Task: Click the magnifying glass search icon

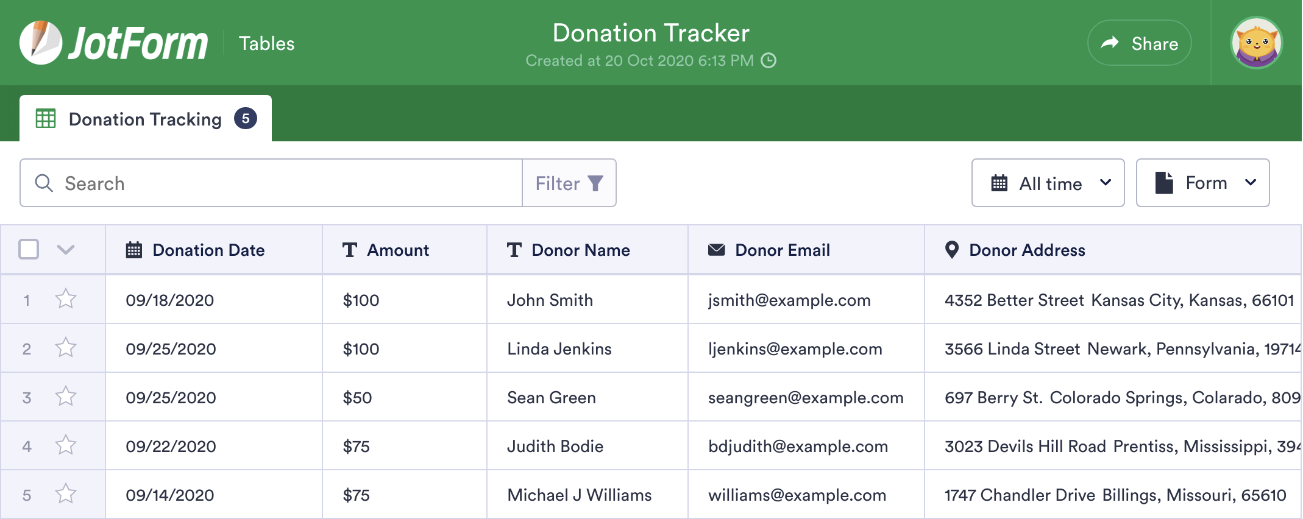Action: pyautogui.click(x=44, y=183)
